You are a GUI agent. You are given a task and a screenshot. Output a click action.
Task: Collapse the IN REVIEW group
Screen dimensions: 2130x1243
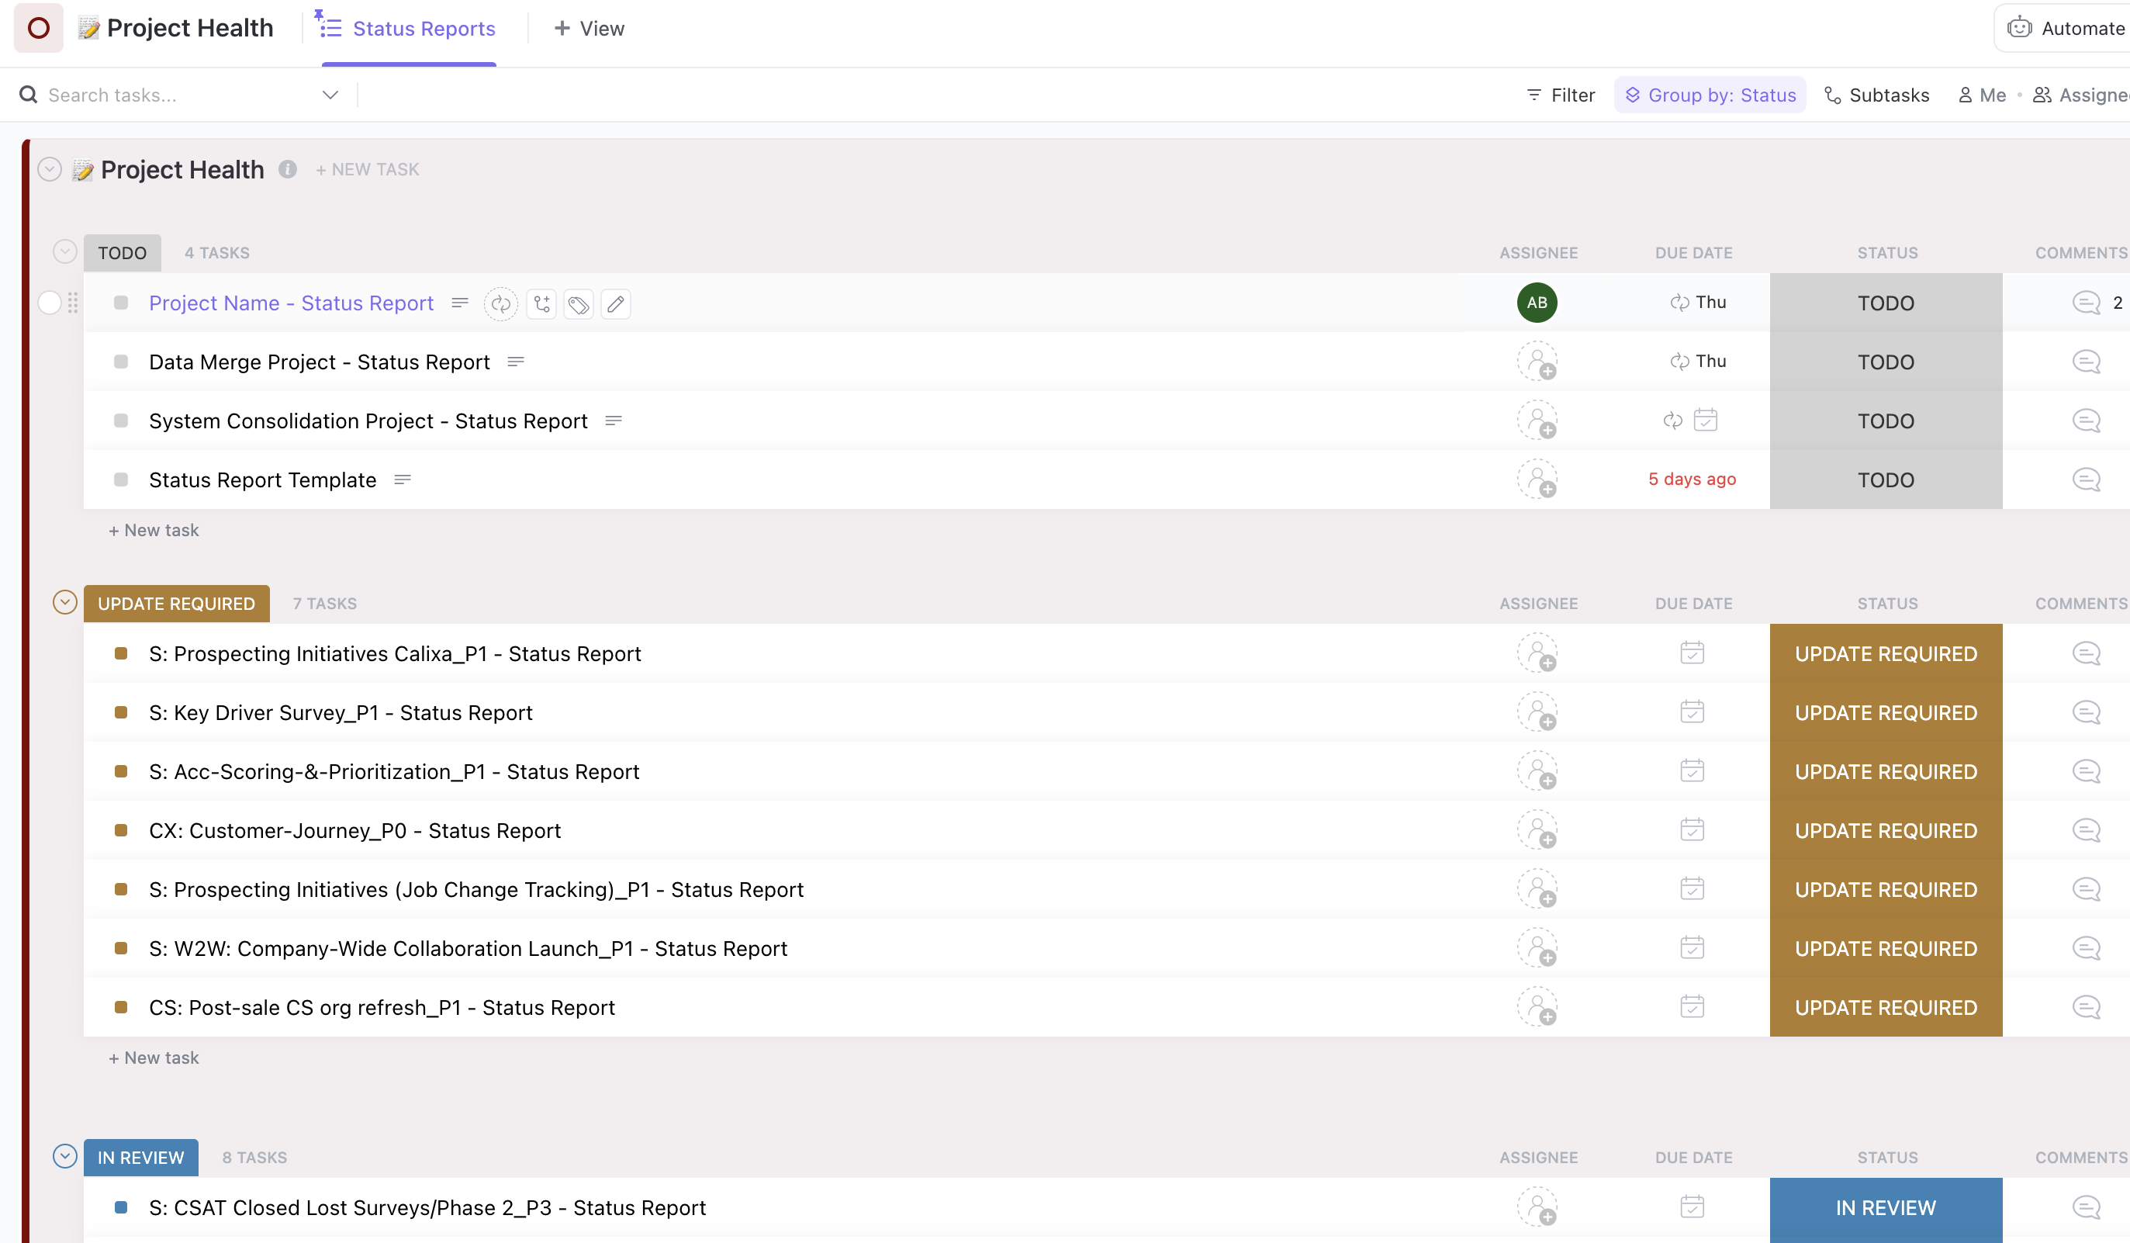click(x=65, y=1156)
